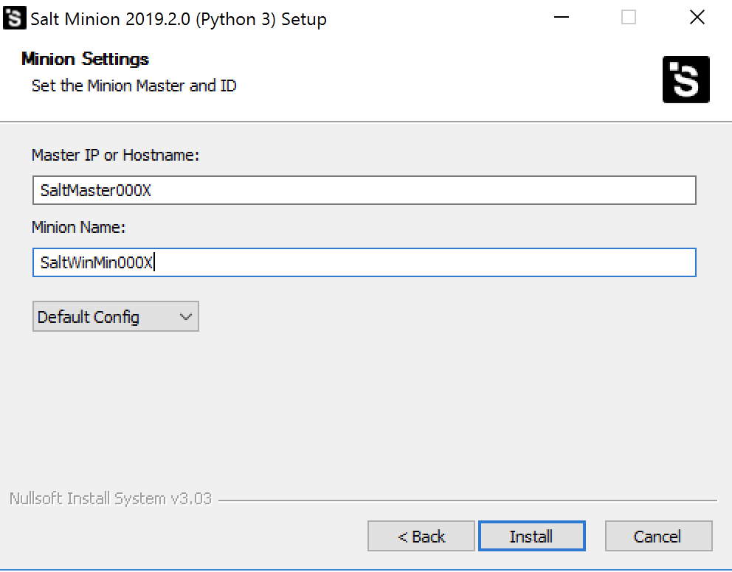Image resolution: width=732 pixels, height=572 pixels.
Task: Focus the Minion Name text field
Action: coord(364,262)
